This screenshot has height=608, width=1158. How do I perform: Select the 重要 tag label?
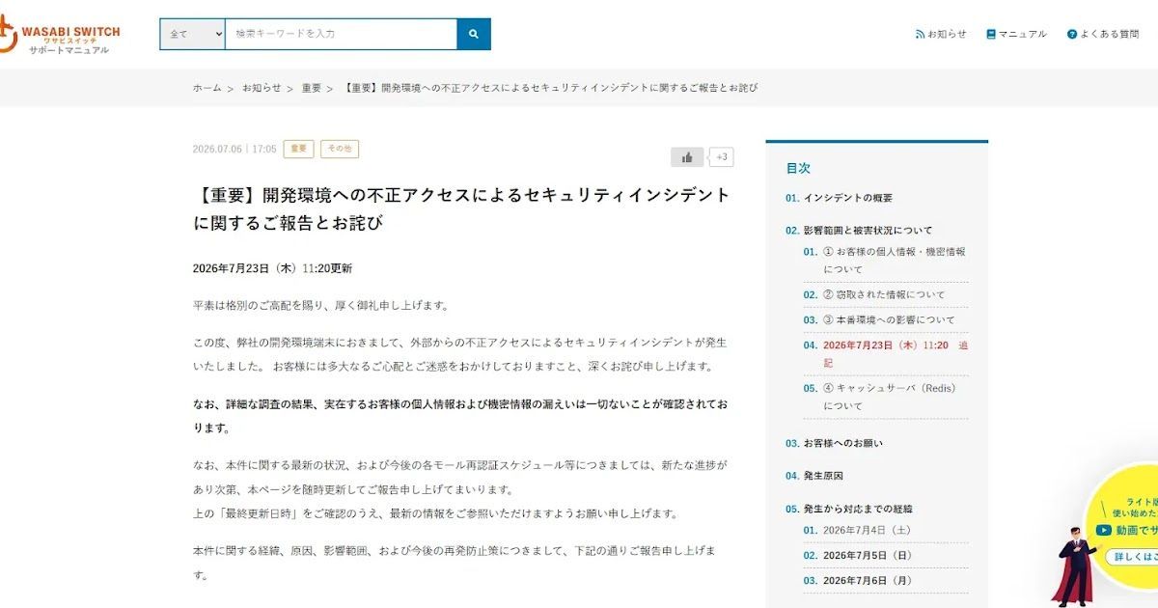(298, 149)
